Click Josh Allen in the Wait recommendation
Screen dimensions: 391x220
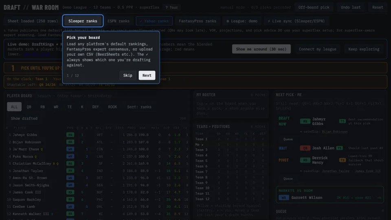323,148
